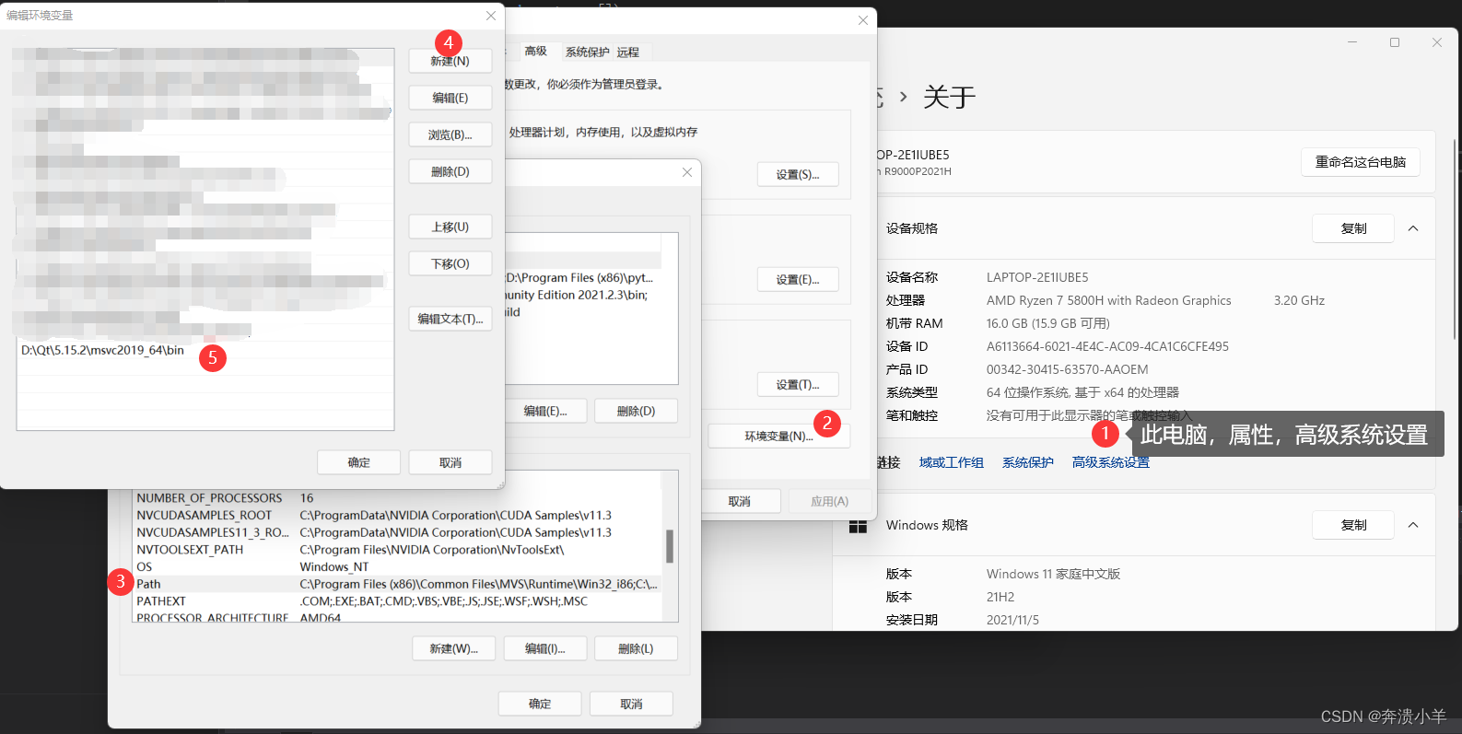Click the 编辑(E) button in edit variable dialog

[450, 98]
